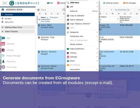Open the Categories submenu
This screenshot has height=108, width=140.
(82, 32)
